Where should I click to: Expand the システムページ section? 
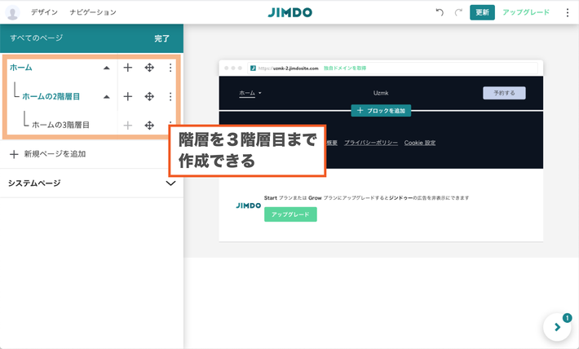(170, 183)
